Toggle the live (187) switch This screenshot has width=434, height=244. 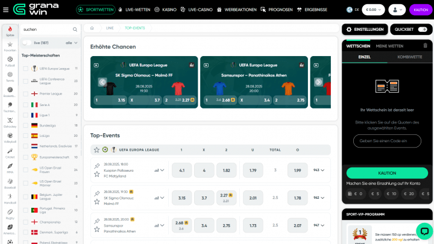[27, 43]
